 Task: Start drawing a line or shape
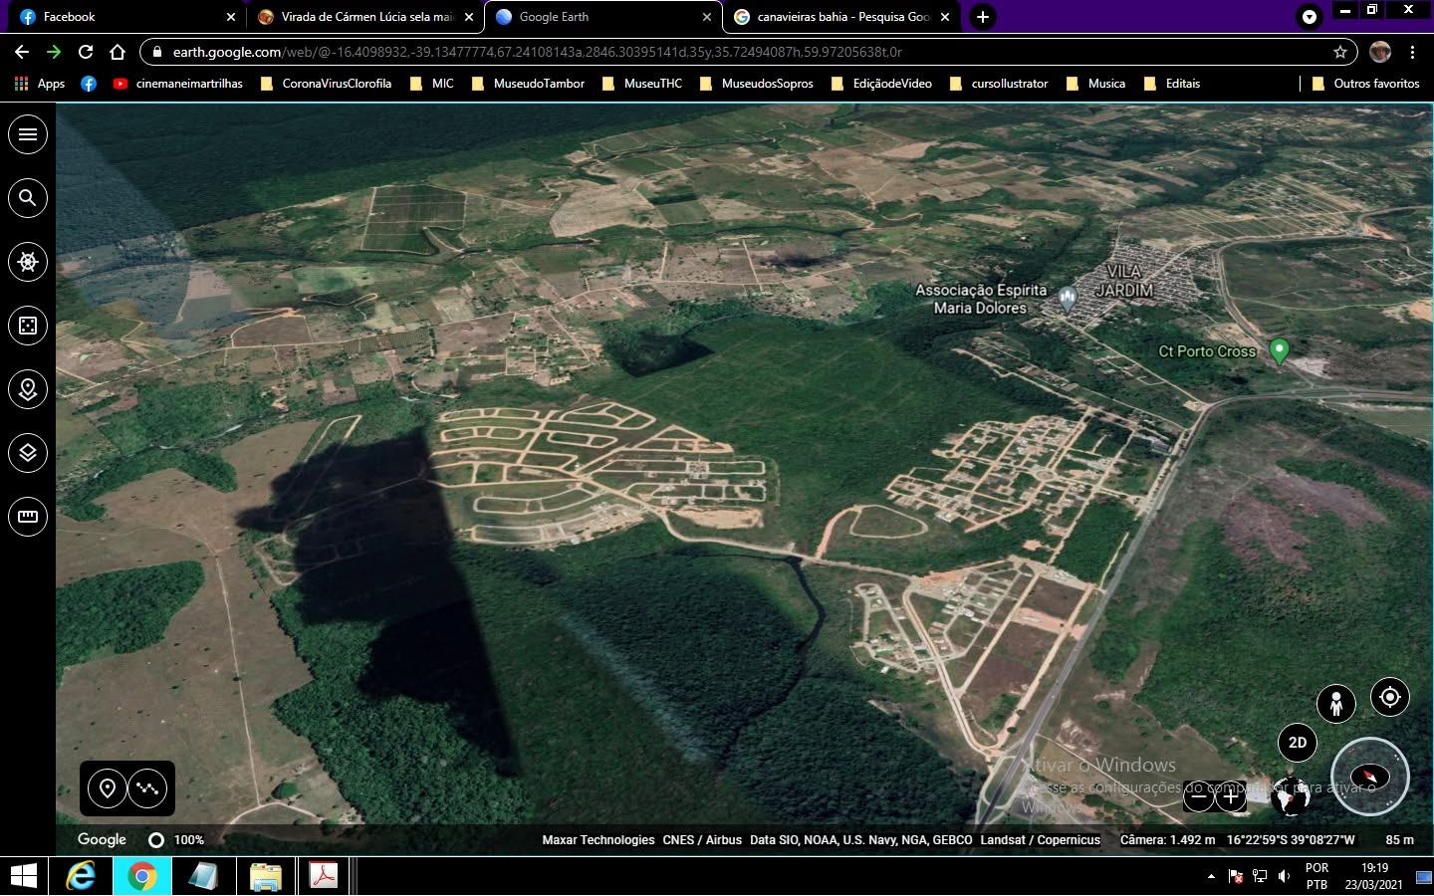point(147,788)
